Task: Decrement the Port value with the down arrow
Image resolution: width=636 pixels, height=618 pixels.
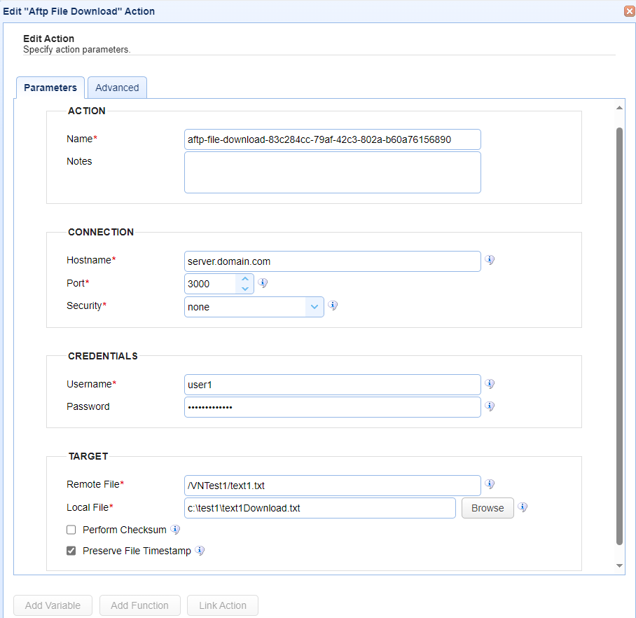Action: pyautogui.click(x=245, y=287)
